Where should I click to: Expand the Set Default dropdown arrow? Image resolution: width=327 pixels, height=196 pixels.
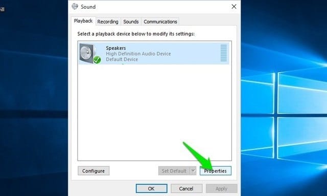tap(193, 171)
